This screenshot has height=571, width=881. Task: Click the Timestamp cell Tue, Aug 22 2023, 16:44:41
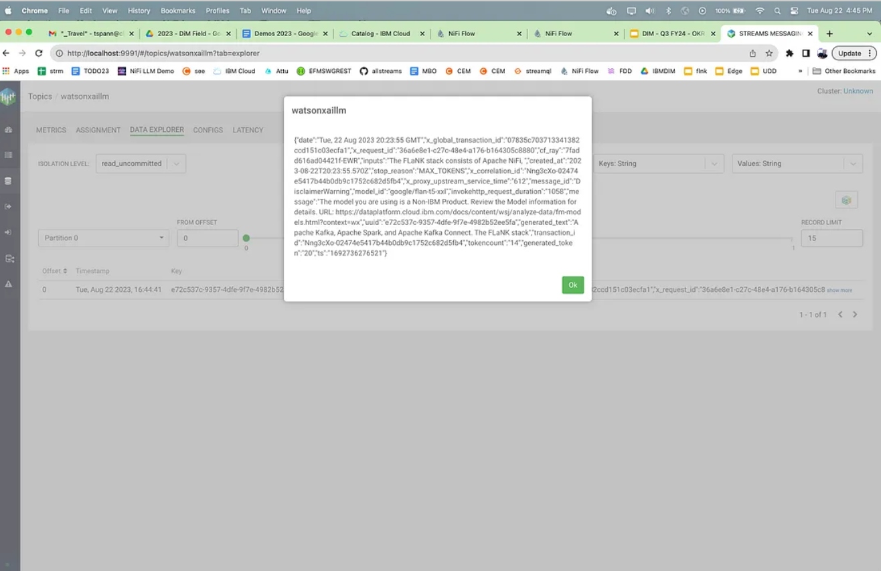click(118, 290)
